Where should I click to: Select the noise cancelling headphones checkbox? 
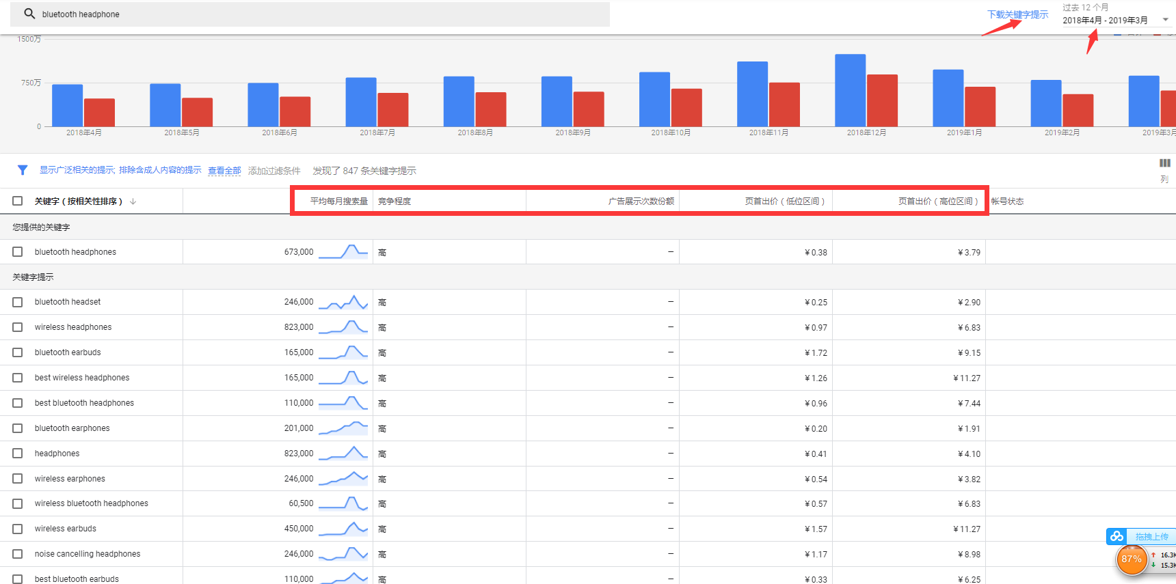click(18, 554)
